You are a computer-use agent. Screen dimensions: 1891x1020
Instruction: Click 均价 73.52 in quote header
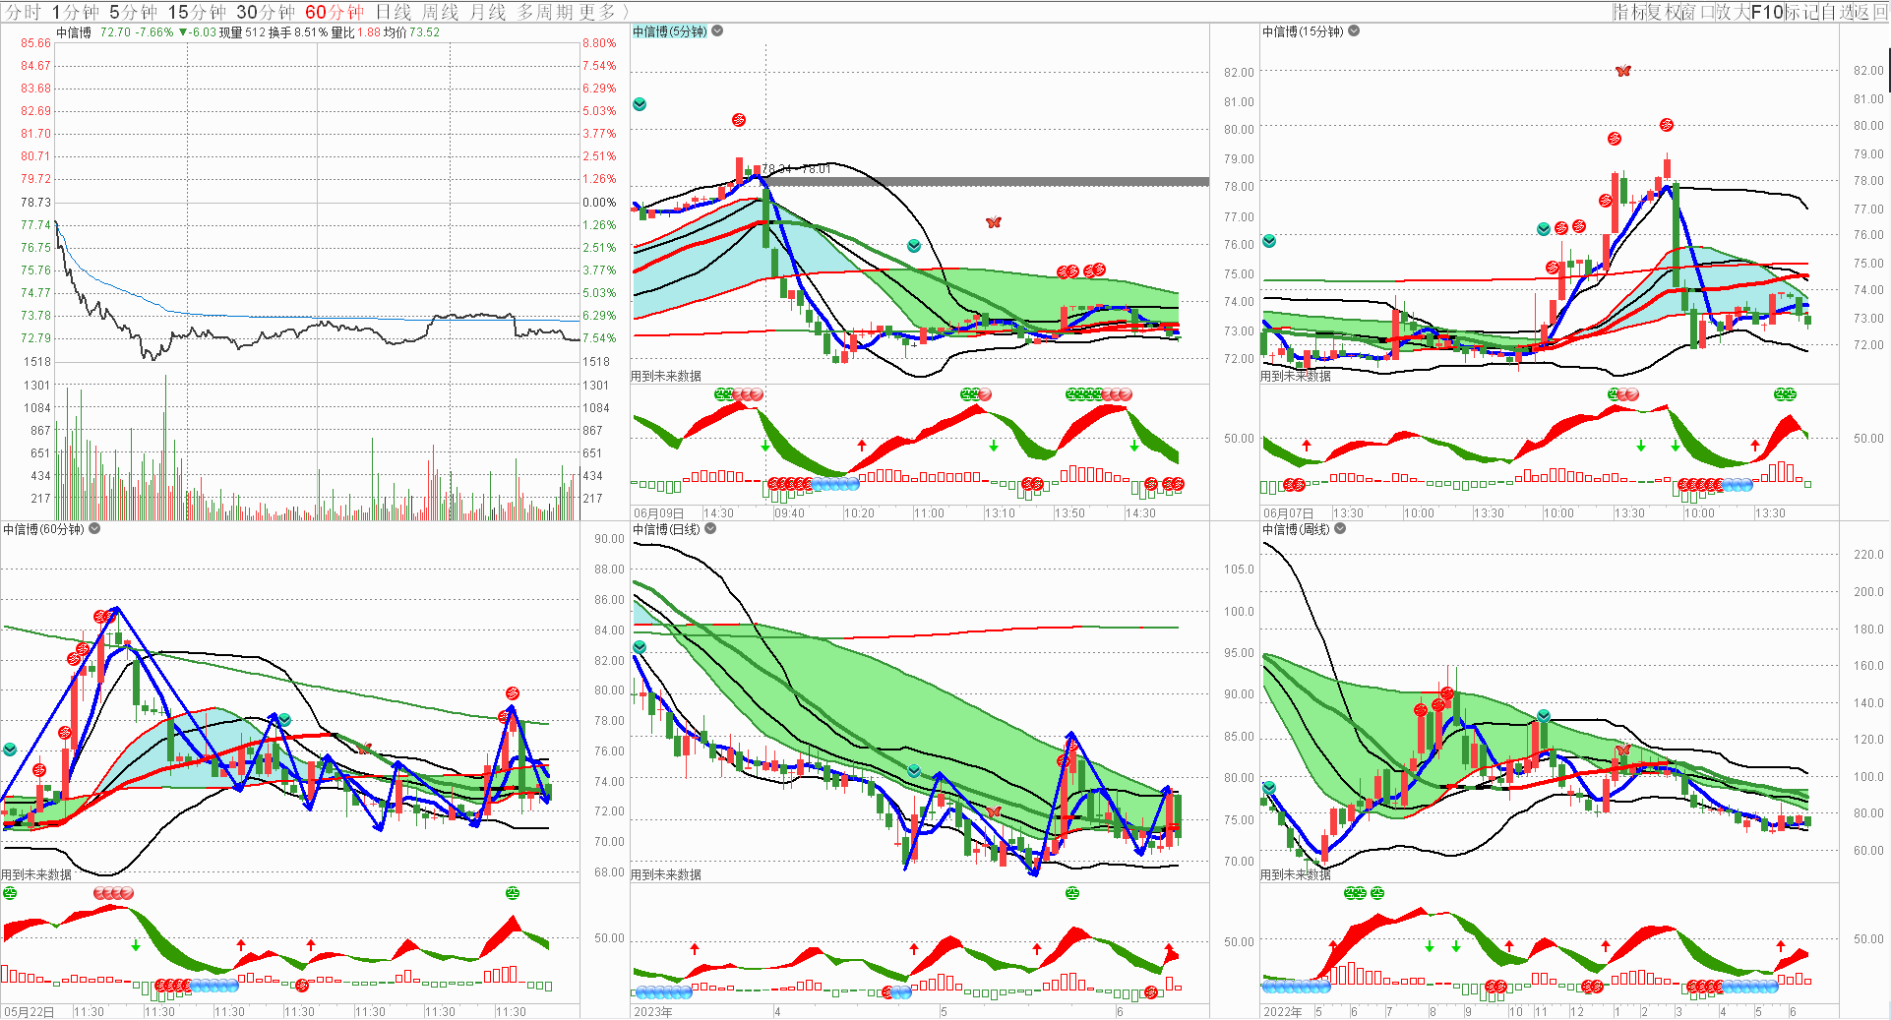(x=411, y=32)
